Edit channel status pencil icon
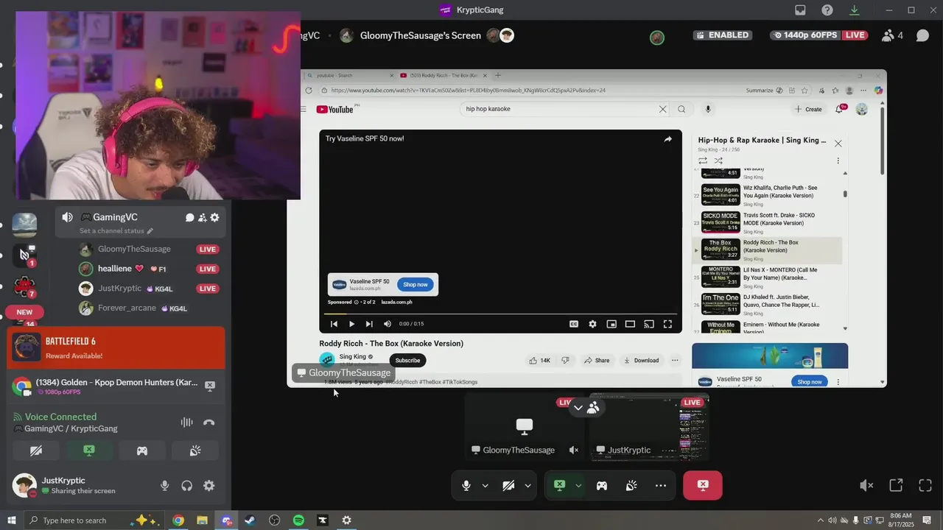This screenshot has height=530, width=943. tap(150, 231)
